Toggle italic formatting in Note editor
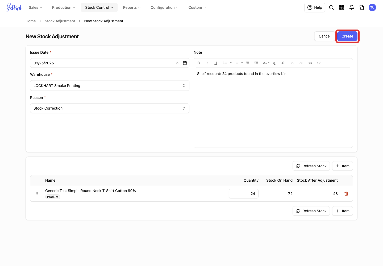383x266 pixels. [x=207, y=63]
